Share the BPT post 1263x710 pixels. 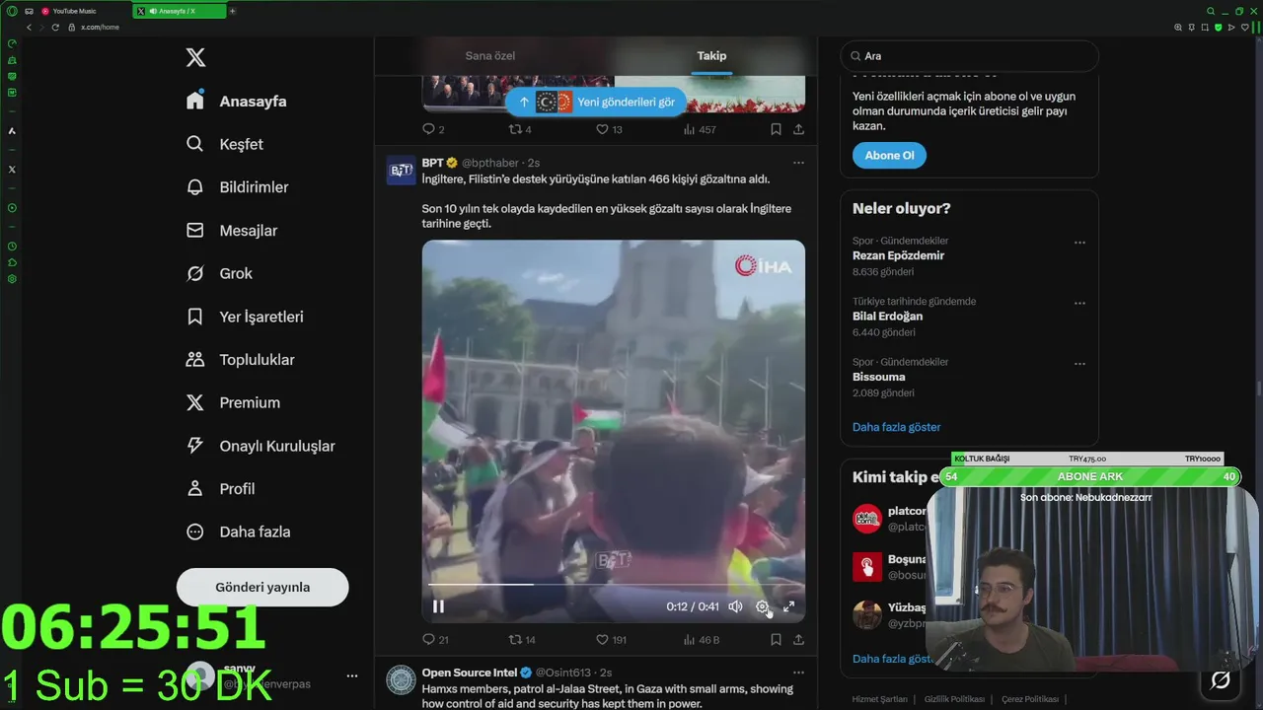798,640
